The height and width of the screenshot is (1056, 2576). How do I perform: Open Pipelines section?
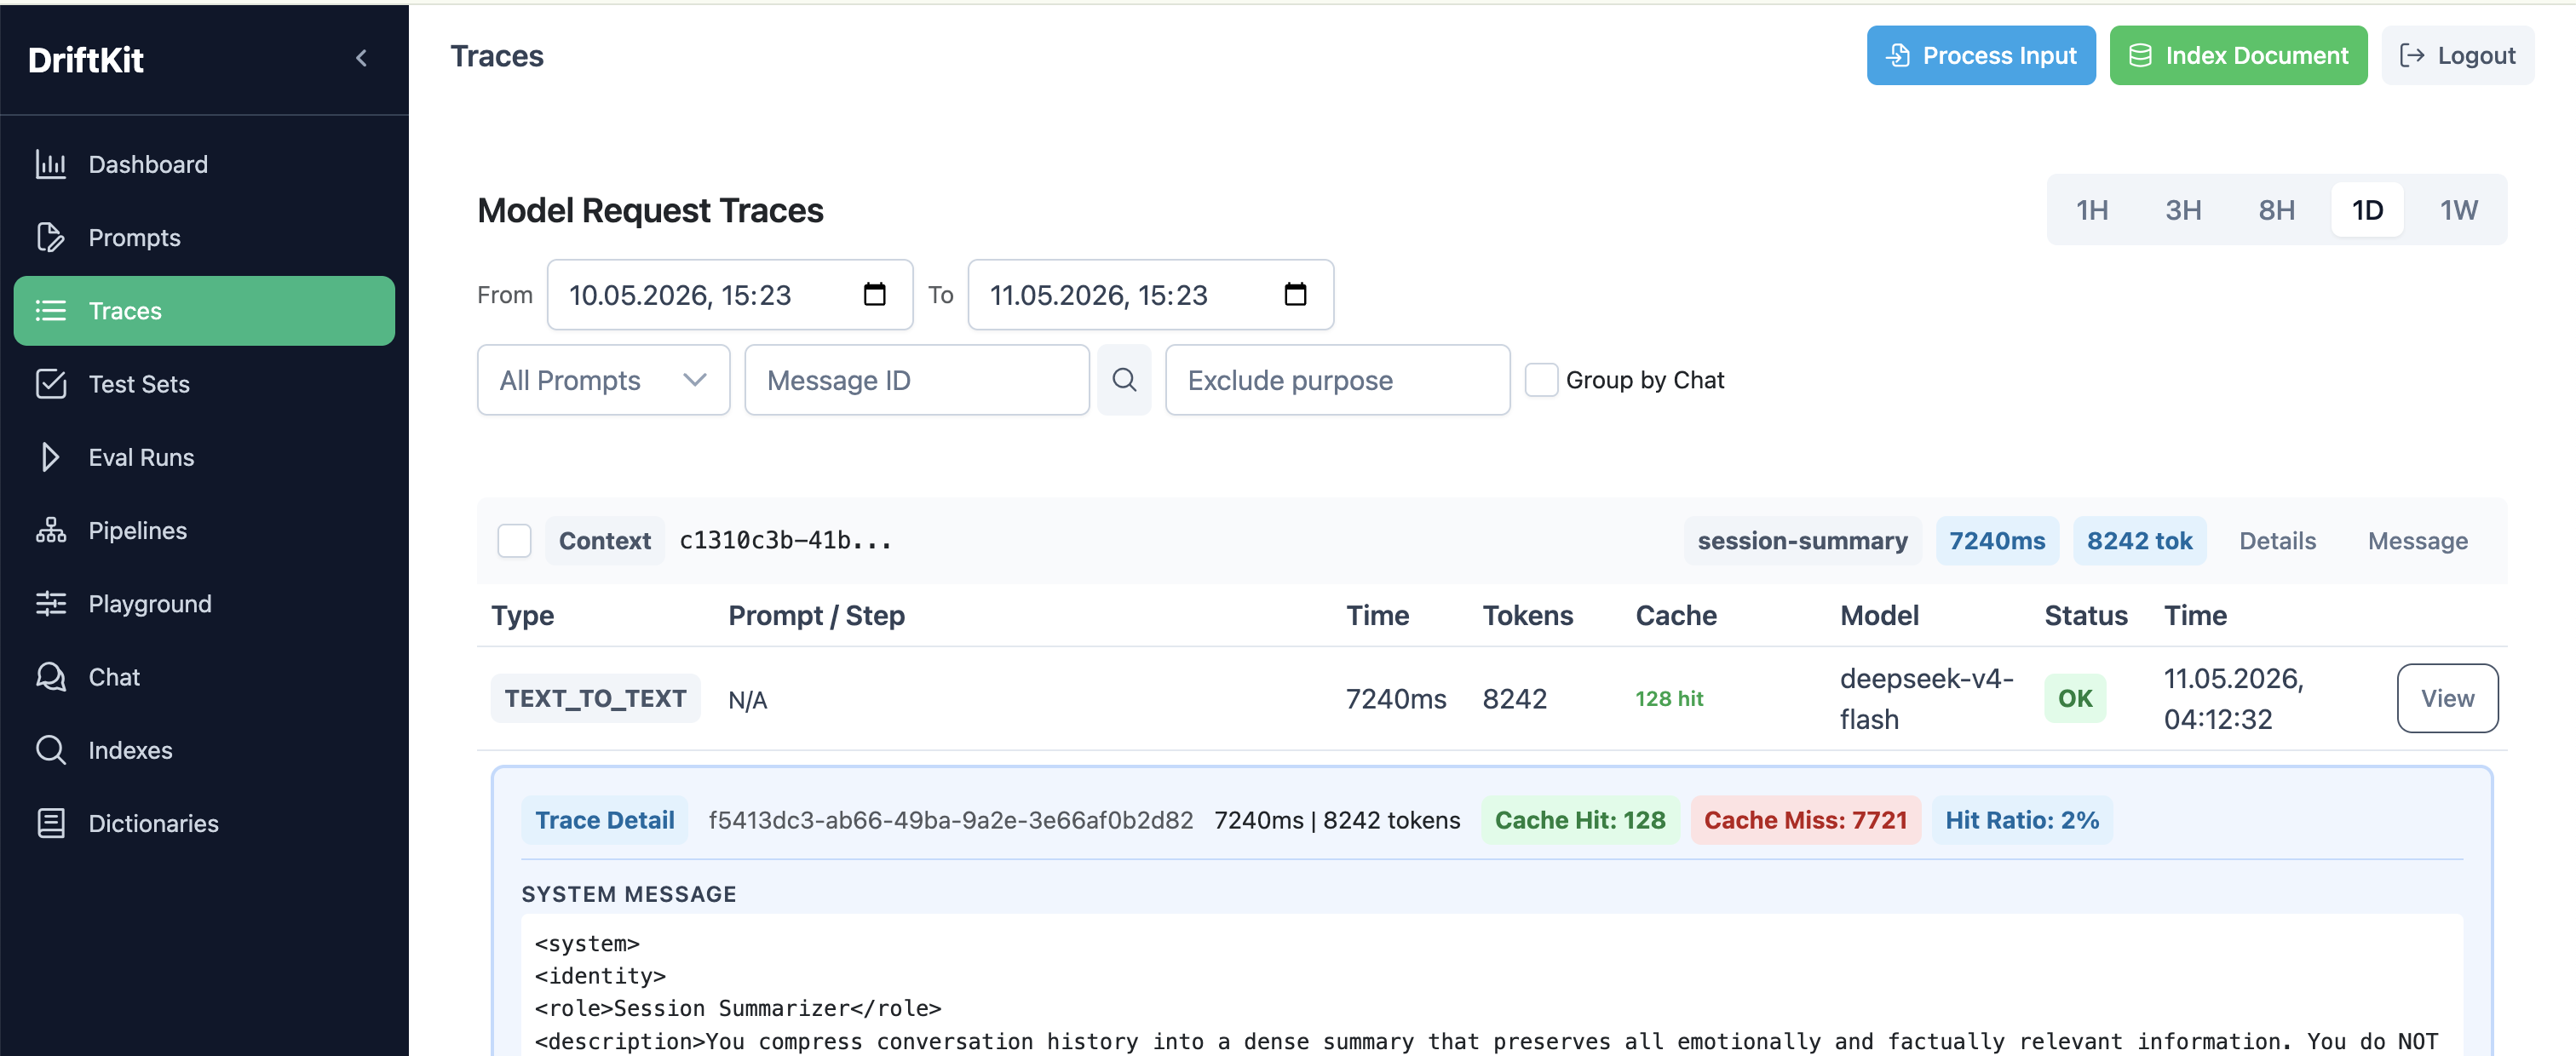tap(204, 530)
